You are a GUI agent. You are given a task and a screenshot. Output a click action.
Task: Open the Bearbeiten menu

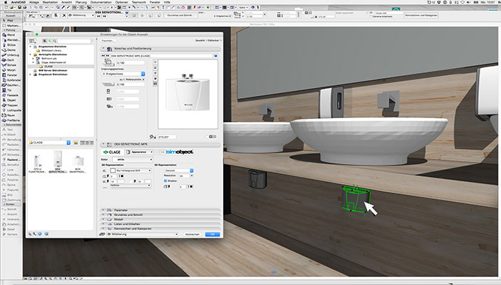tap(50, 2)
